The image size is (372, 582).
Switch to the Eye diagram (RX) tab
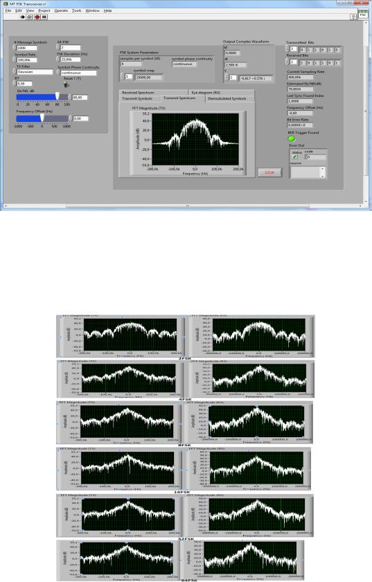coord(221,92)
